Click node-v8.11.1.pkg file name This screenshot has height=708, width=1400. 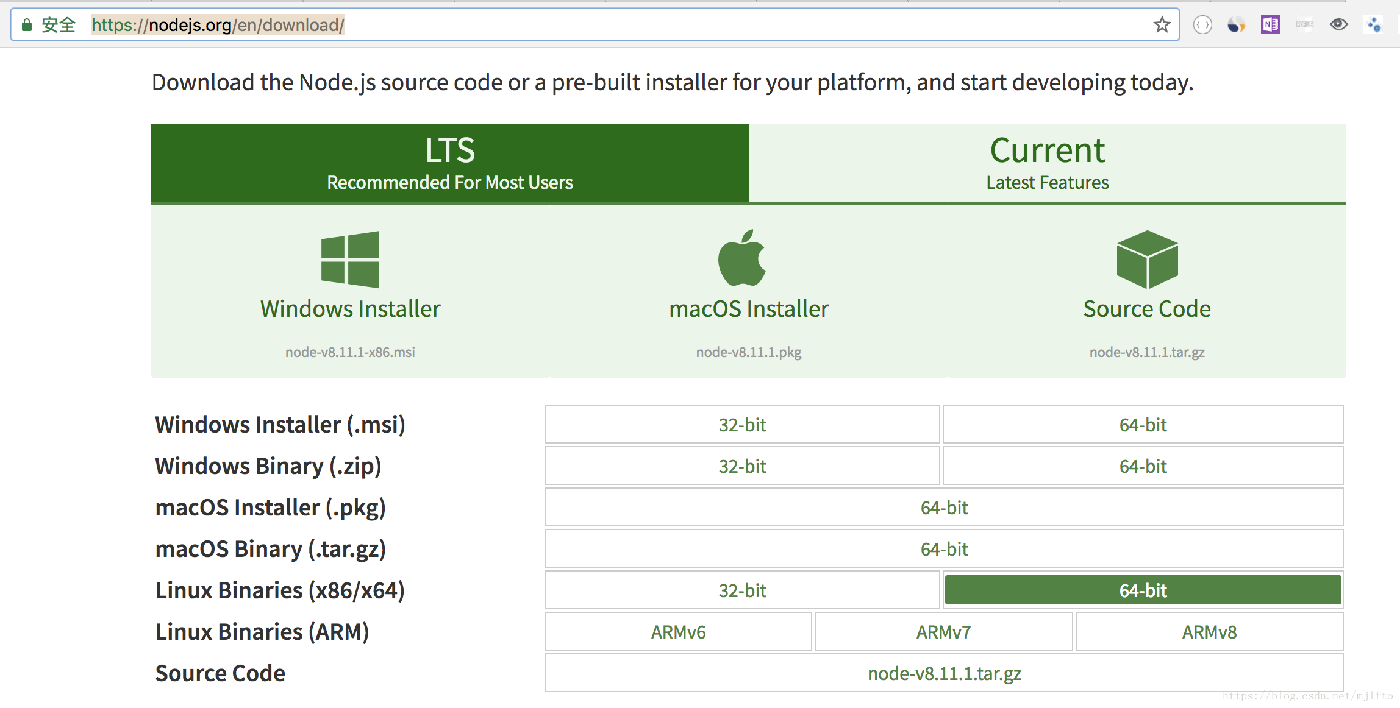tap(749, 352)
